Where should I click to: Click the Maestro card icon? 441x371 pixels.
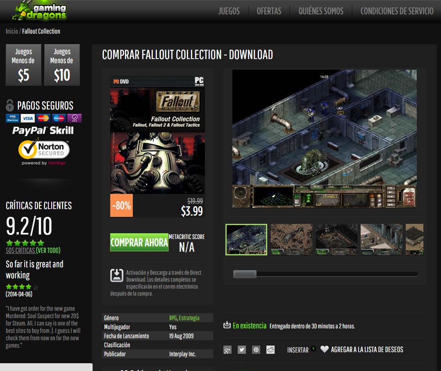point(59,118)
